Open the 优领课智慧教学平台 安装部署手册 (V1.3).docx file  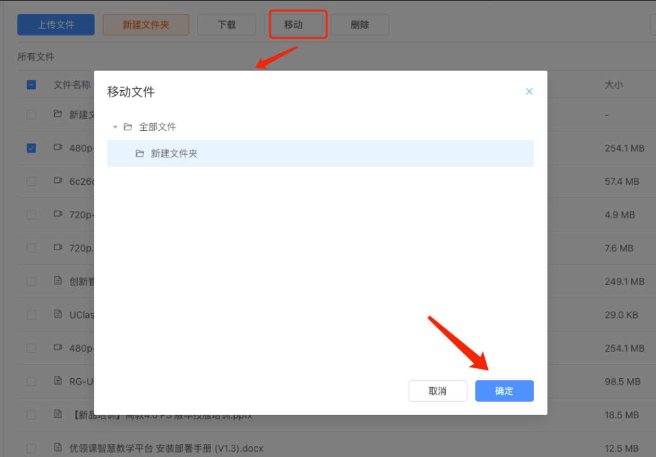(x=166, y=448)
